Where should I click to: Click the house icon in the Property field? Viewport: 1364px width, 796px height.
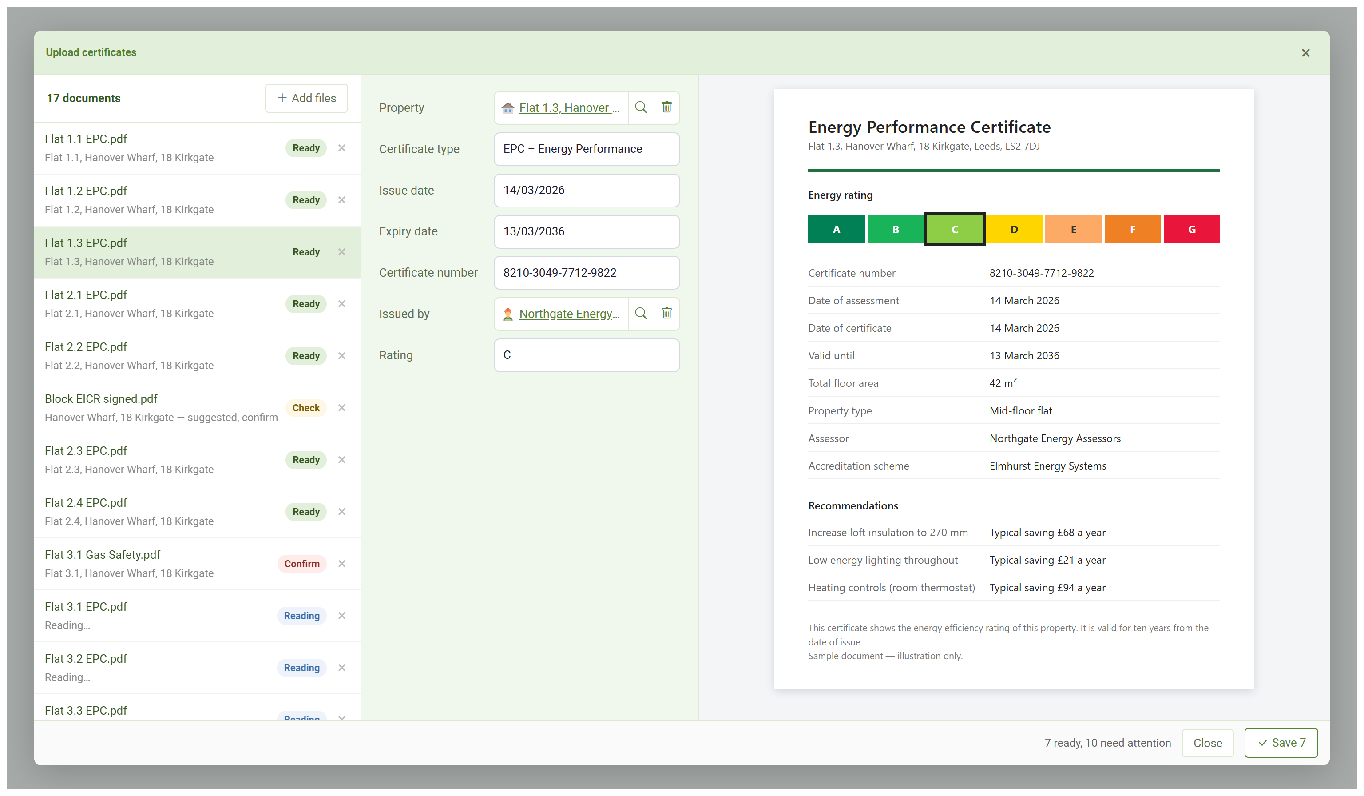[507, 108]
